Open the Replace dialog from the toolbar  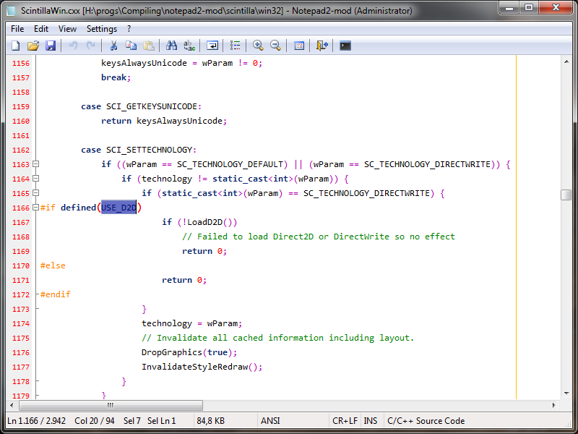pyautogui.click(x=189, y=46)
